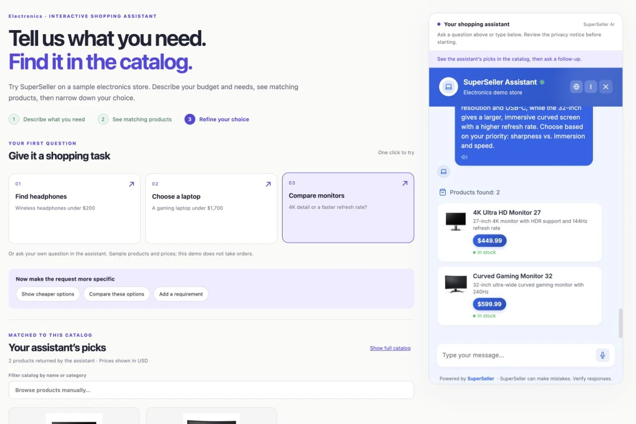
Task: Click Show cheaper options chip
Action: (48, 294)
